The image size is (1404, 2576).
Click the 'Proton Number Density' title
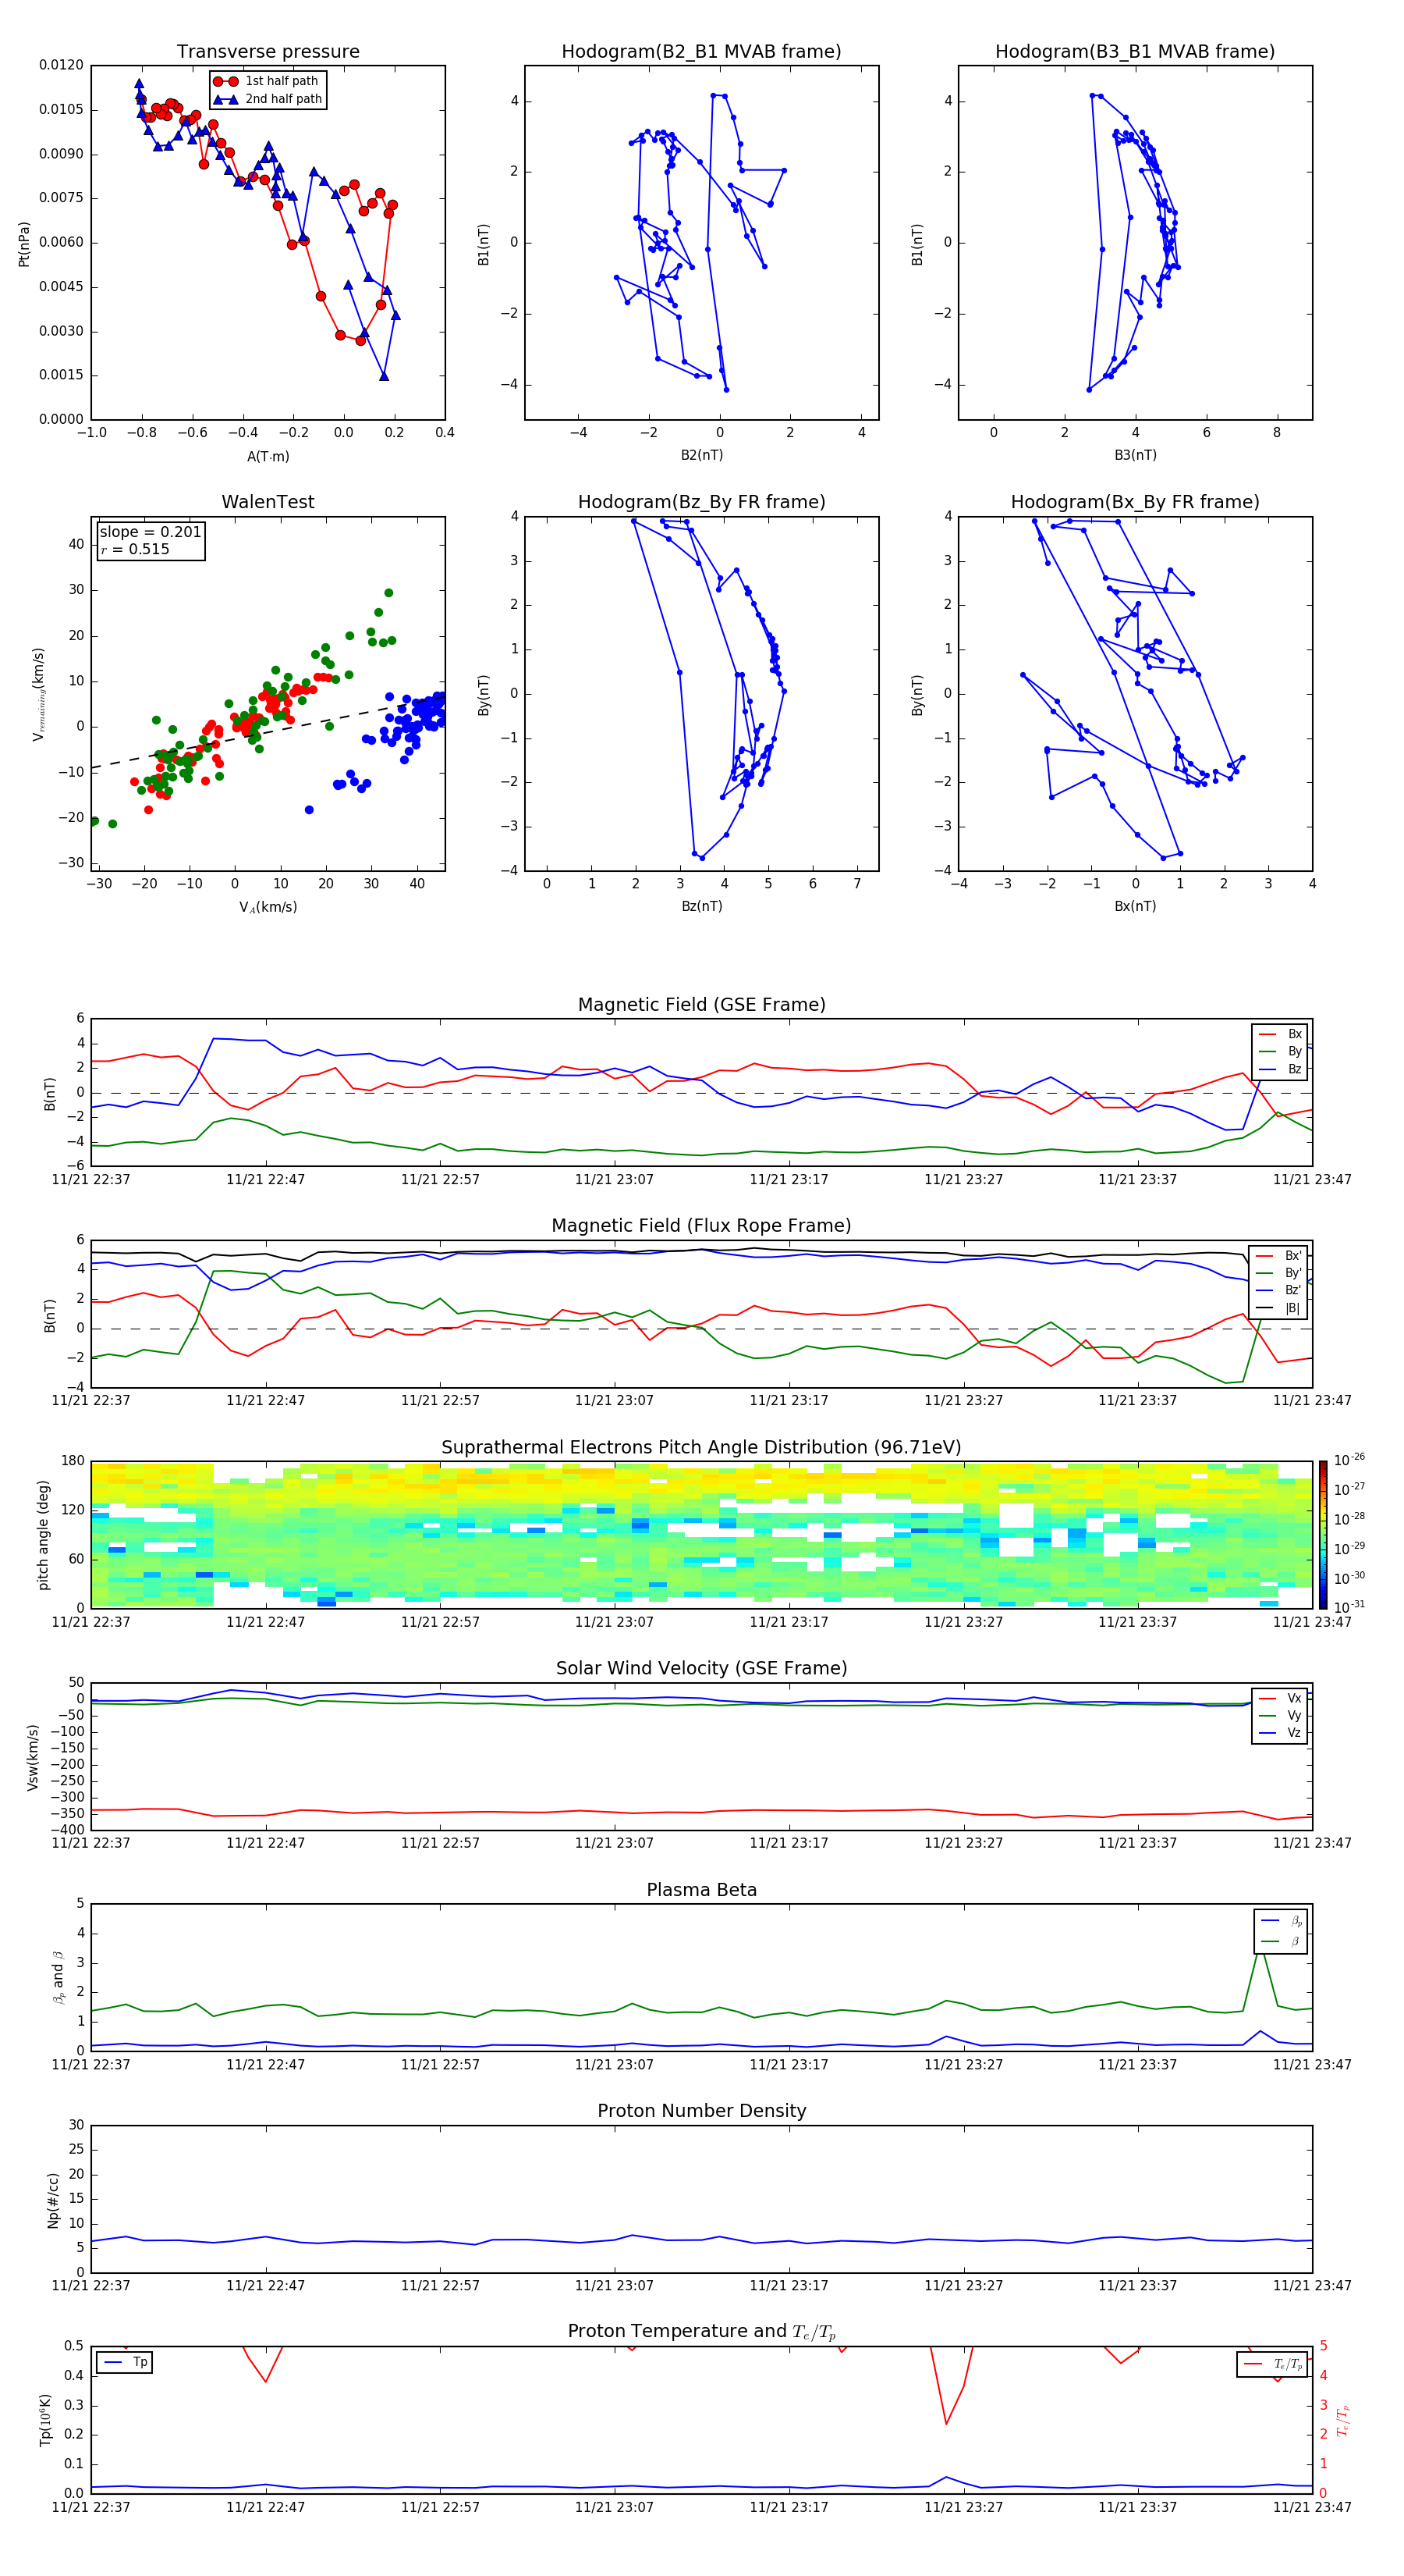pyautogui.click(x=701, y=2111)
